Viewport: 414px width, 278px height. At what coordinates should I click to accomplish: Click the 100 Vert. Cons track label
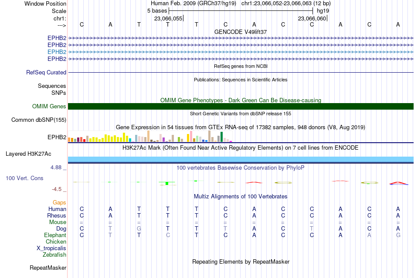pyautogui.click(x=24, y=178)
